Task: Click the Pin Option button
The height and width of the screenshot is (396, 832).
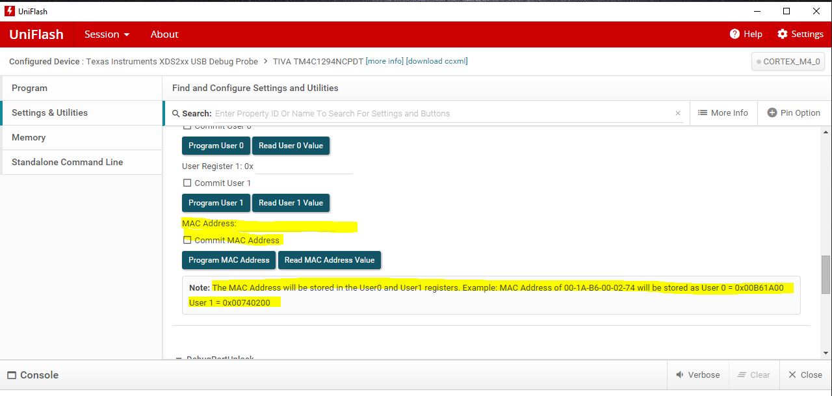Action: pos(794,112)
